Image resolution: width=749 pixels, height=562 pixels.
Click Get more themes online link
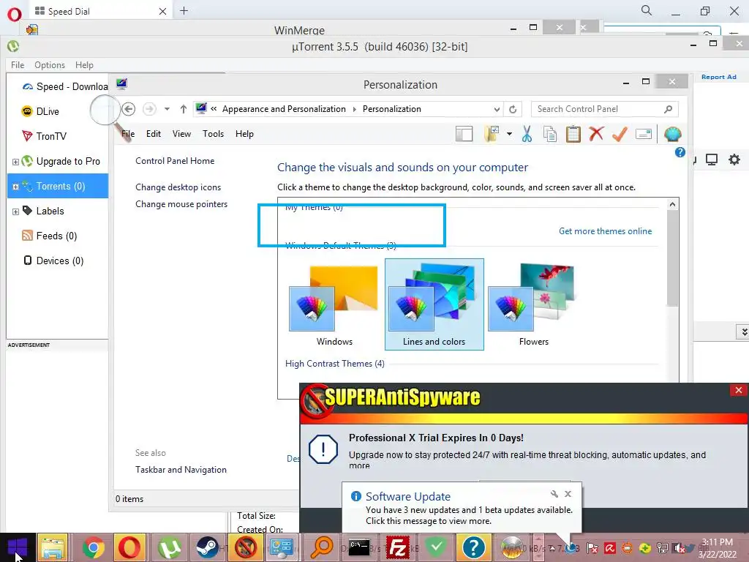[x=605, y=231]
